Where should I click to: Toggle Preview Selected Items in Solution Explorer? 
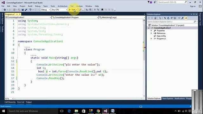[x=186, y=18]
